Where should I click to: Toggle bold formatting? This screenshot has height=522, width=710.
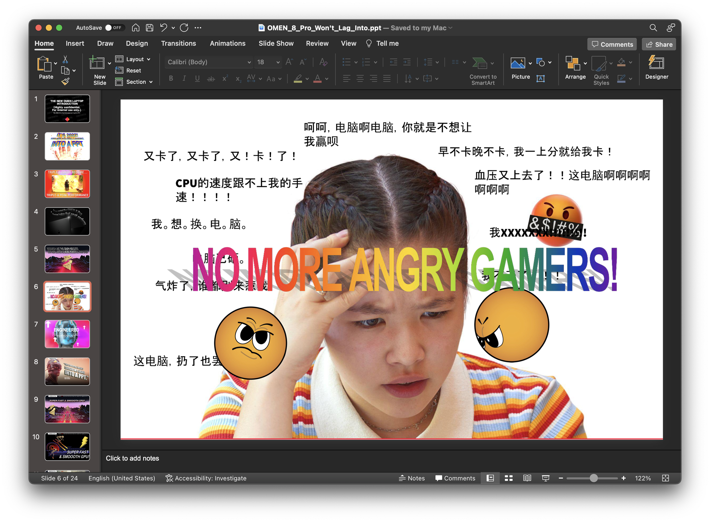[x=171, y=78]
